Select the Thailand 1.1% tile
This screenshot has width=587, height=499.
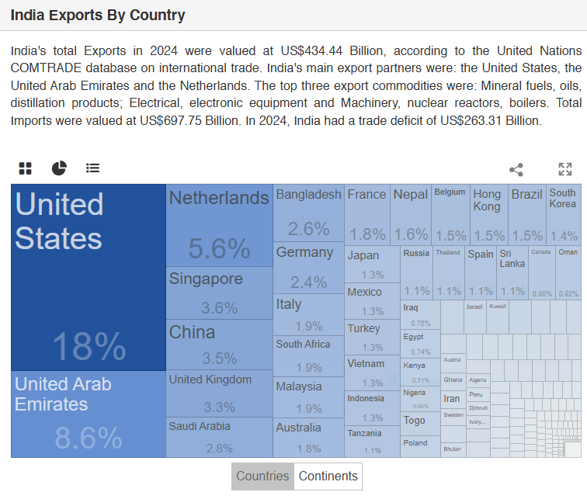(x=449, y=272)
